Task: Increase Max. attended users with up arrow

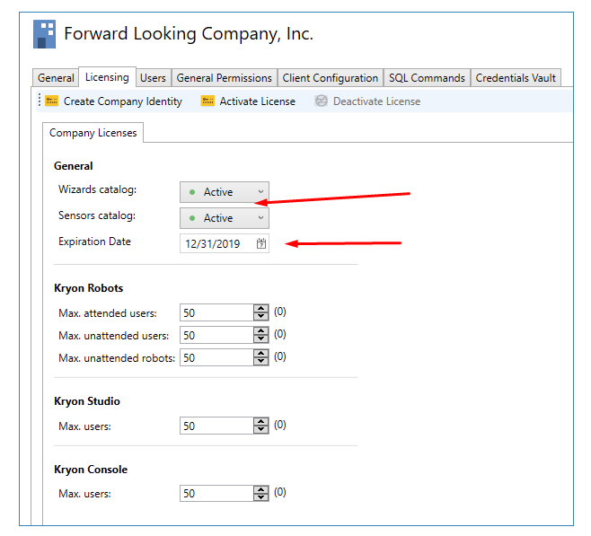Action: coord(261,309)
